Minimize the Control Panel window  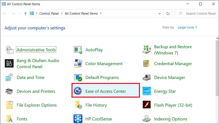point(188,4)
